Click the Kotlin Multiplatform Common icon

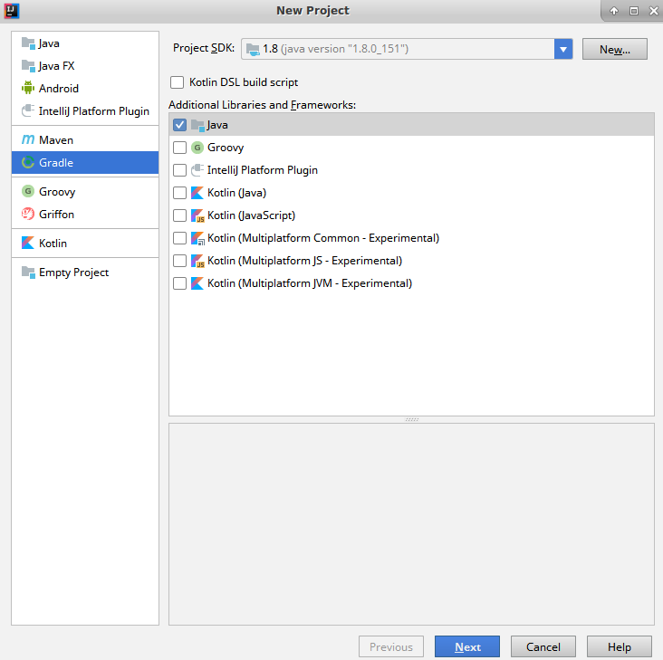[x=197, y=238]
